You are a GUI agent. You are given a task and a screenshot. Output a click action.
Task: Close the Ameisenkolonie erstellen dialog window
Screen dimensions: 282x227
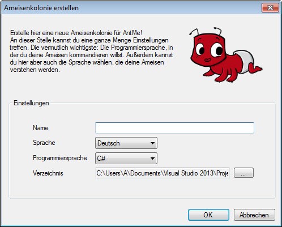coord(270,8)
